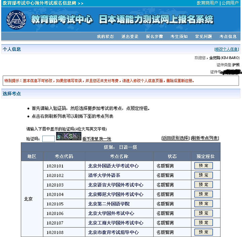Click the 修改个人信息 link
This screenshot has width=242, height=237.
227,49
